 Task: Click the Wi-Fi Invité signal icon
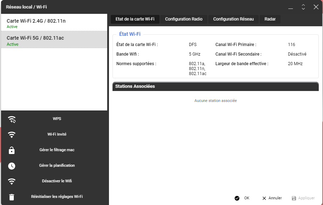click(x=12, y=135)
